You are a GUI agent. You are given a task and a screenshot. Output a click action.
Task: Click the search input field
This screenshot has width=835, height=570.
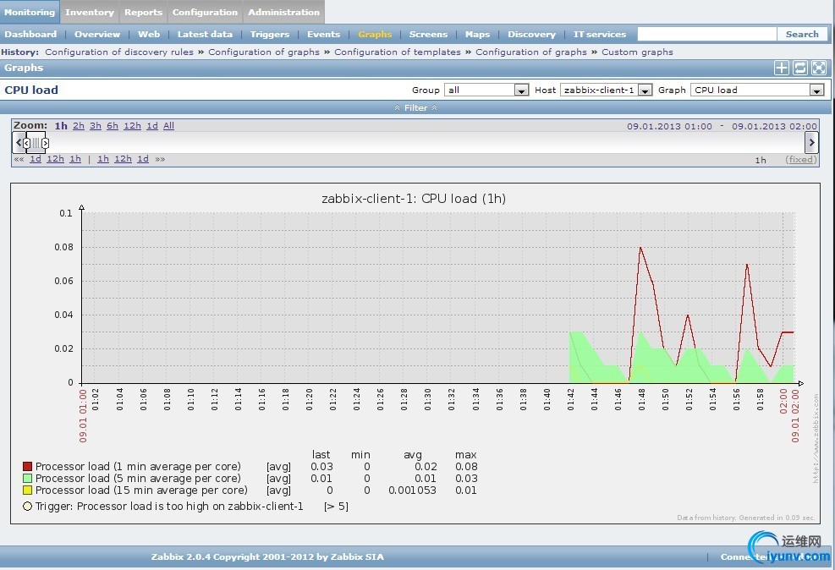pyautogui.click(x=706, y=35)
